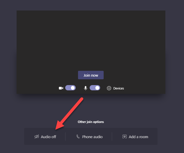This screenshot has width=184, height=153.
Task: Select the Add a room text
Action: click(138, 137)
